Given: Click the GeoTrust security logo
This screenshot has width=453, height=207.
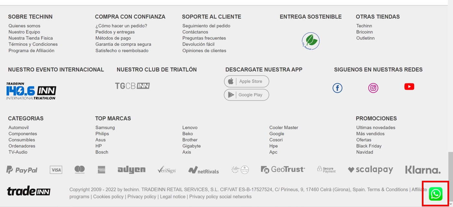Looking at the screenshot, I should click(x=282, y=169).
